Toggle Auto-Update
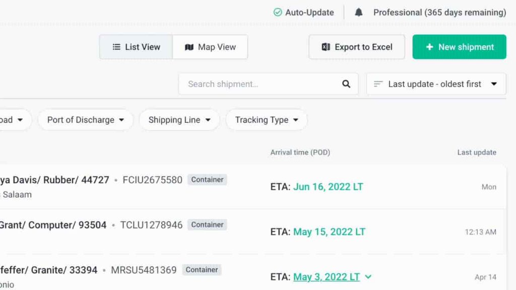 303,12
